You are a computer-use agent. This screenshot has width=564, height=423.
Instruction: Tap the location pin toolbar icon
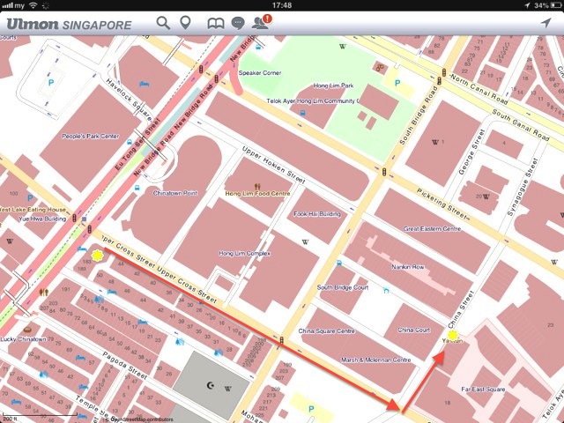point(185,23)
